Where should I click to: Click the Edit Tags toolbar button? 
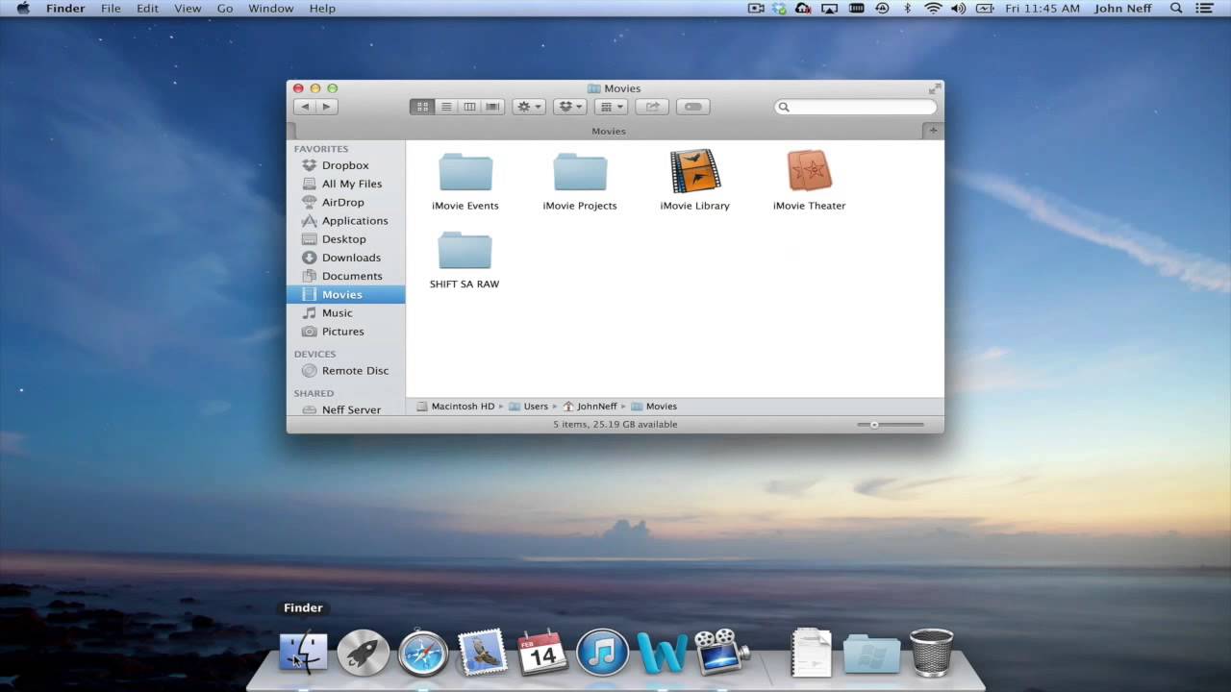(x=692, y=107)
